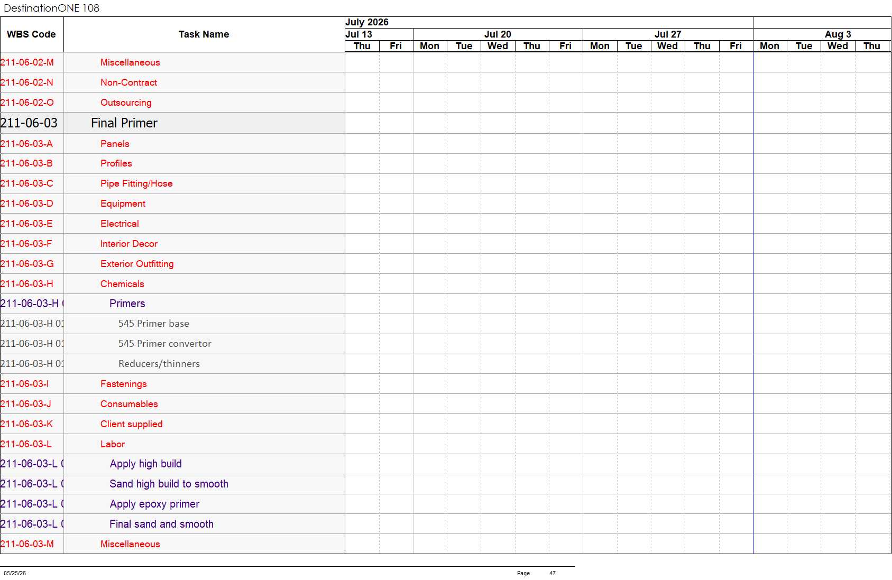Click WBS code 211-06-02-N

point(27,82)
